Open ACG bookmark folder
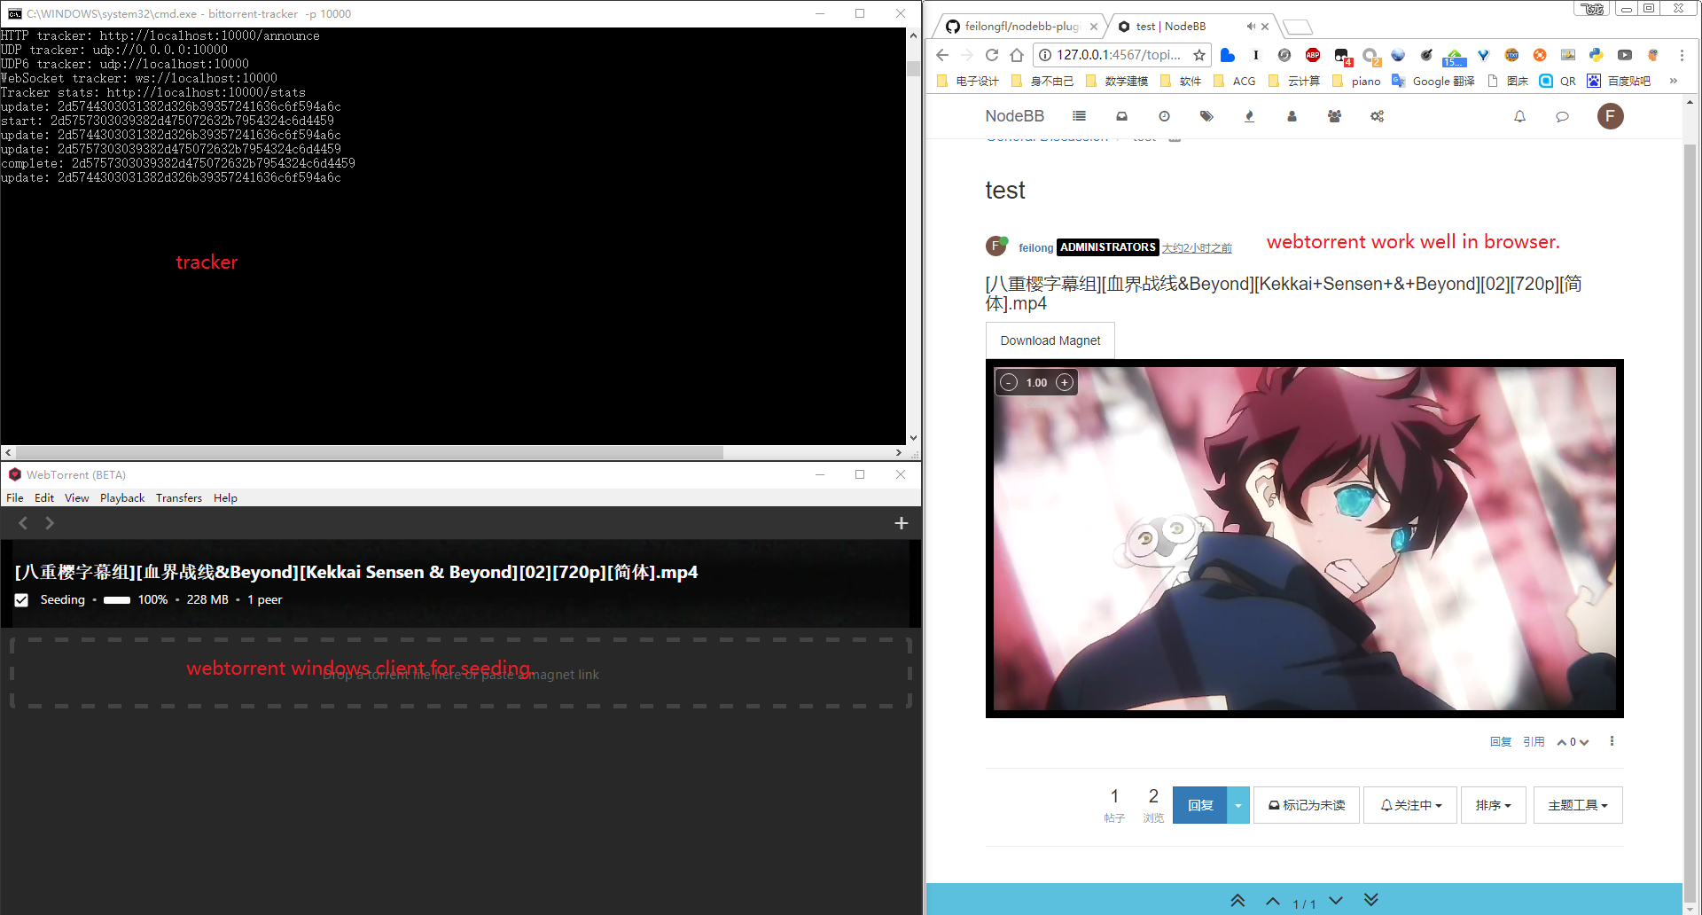 1234,81
